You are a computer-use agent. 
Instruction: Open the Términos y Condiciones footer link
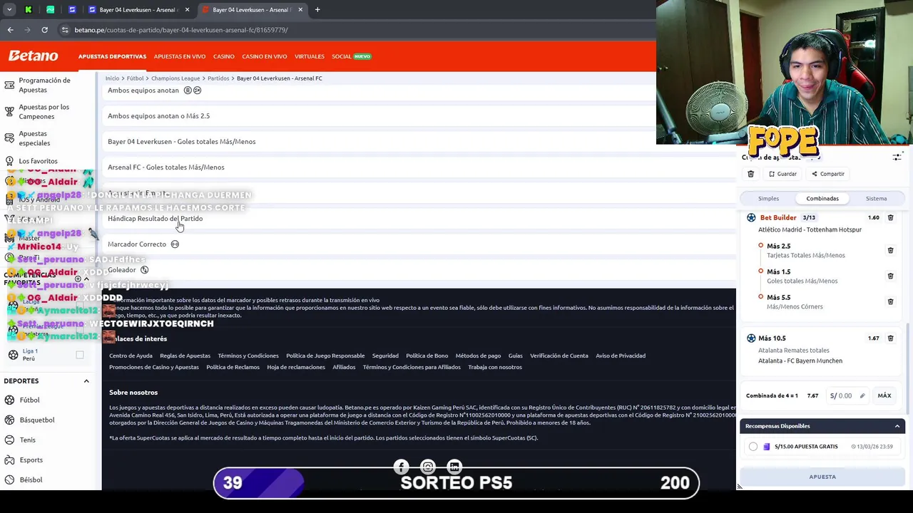click(248, 356)
